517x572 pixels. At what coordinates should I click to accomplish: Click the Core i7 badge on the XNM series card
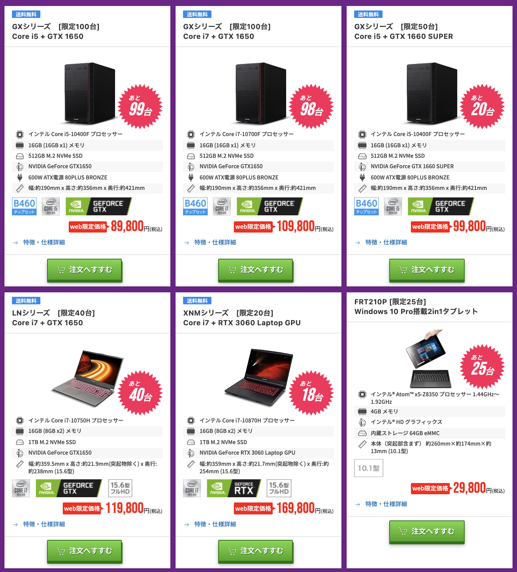[x=192, y=488]
